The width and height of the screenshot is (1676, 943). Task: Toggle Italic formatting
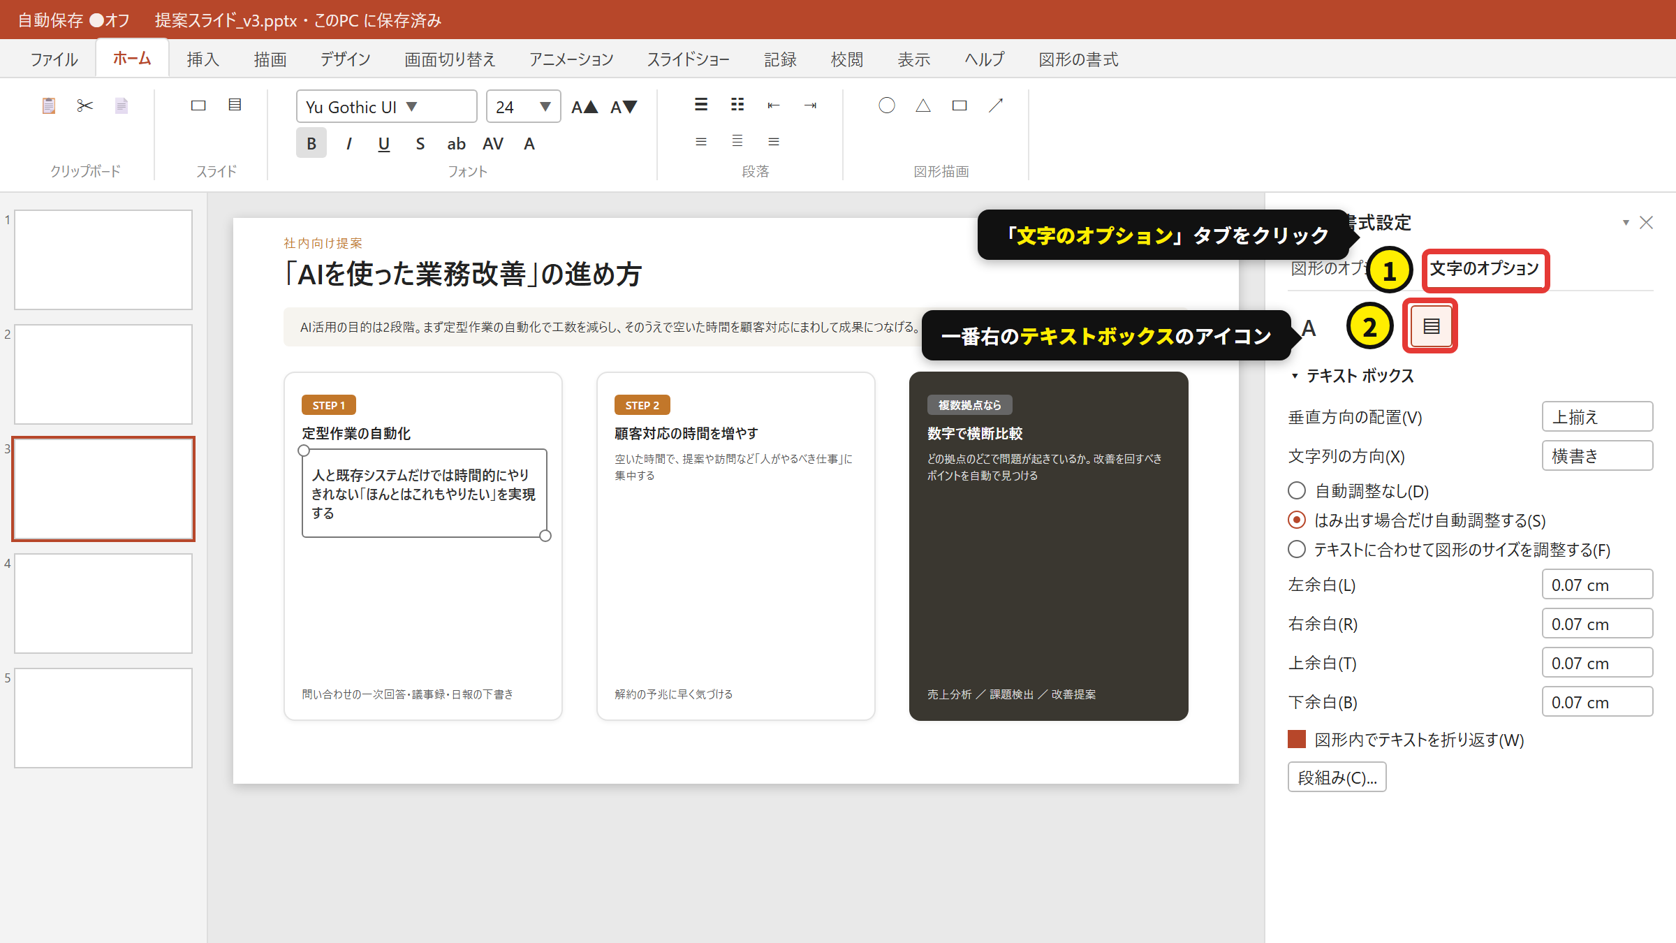[x=348, y=143]
